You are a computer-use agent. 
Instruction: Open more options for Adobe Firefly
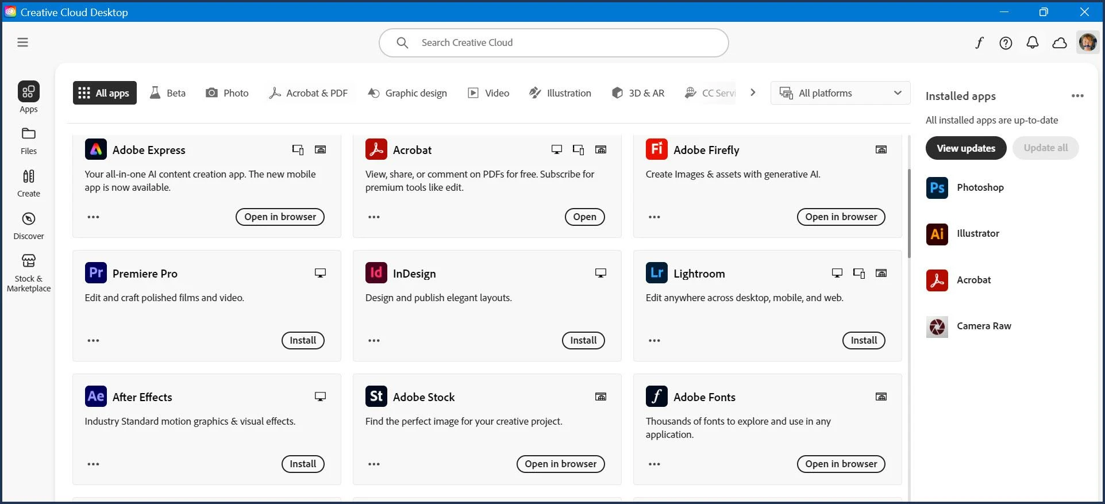click(x=654, y=217)
